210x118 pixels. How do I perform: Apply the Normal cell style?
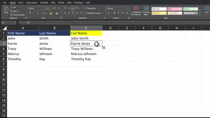(x=159, y=9)
